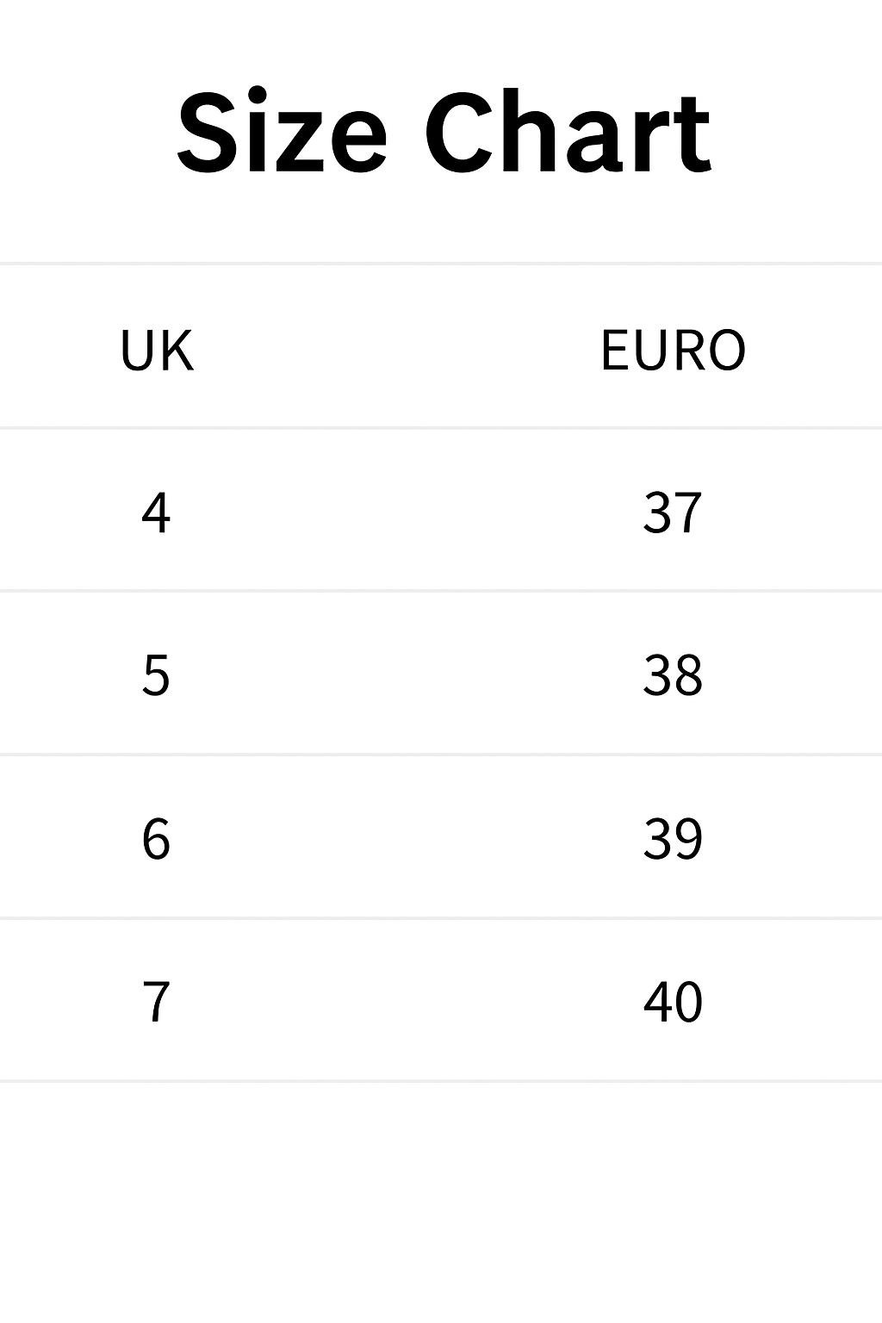
Task: Select Euro size 39
Action: click(x=673, y=838)
